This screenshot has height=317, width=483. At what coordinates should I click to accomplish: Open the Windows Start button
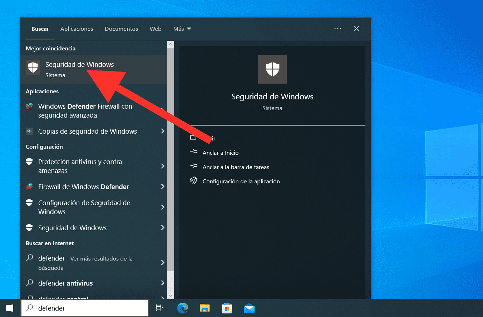coord(10,308)
